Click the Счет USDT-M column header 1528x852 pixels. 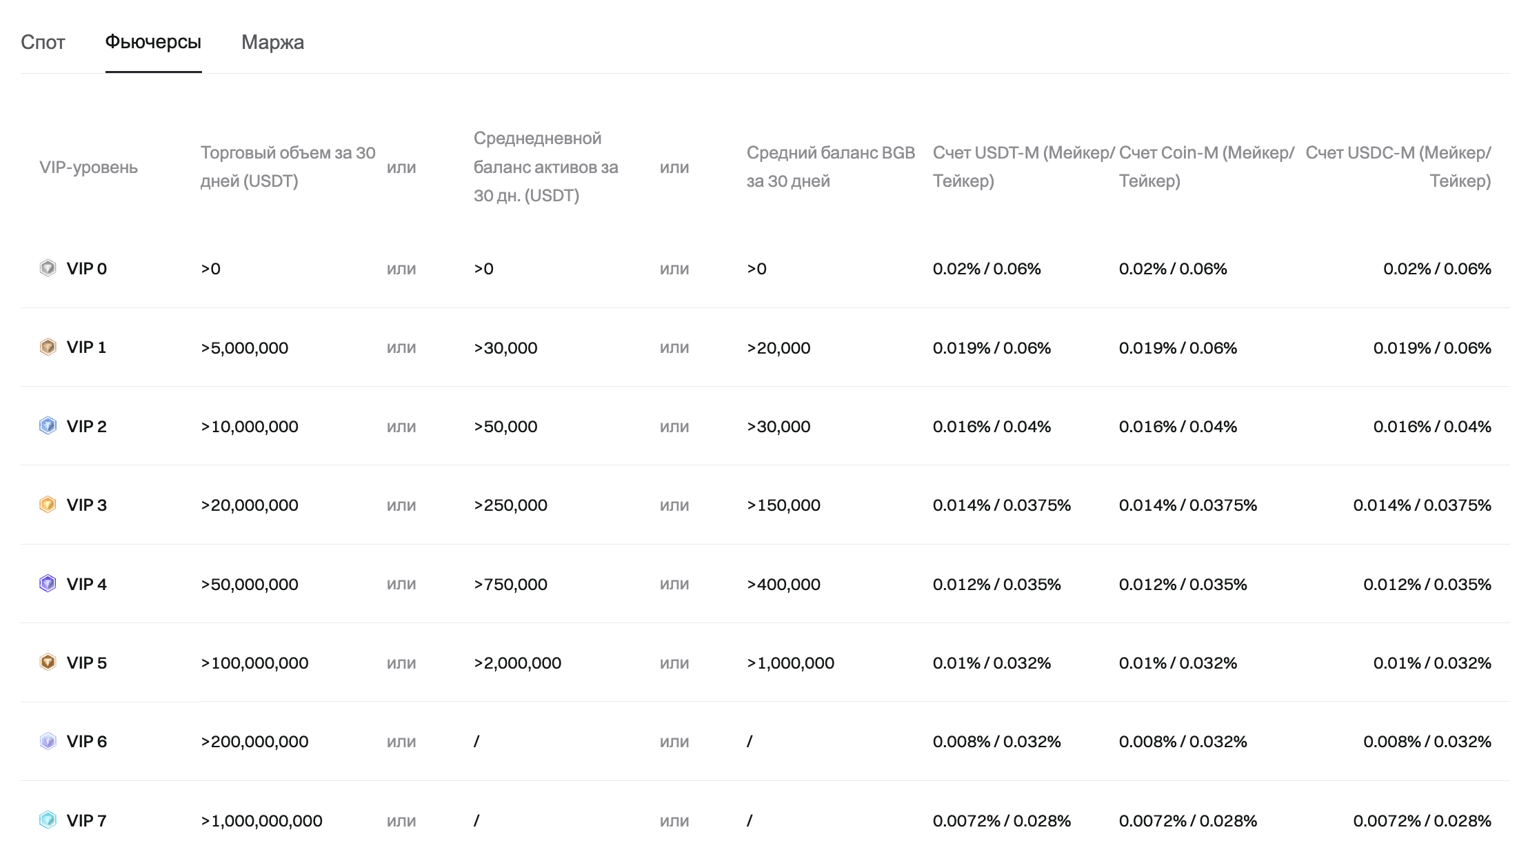[1023, 167]
